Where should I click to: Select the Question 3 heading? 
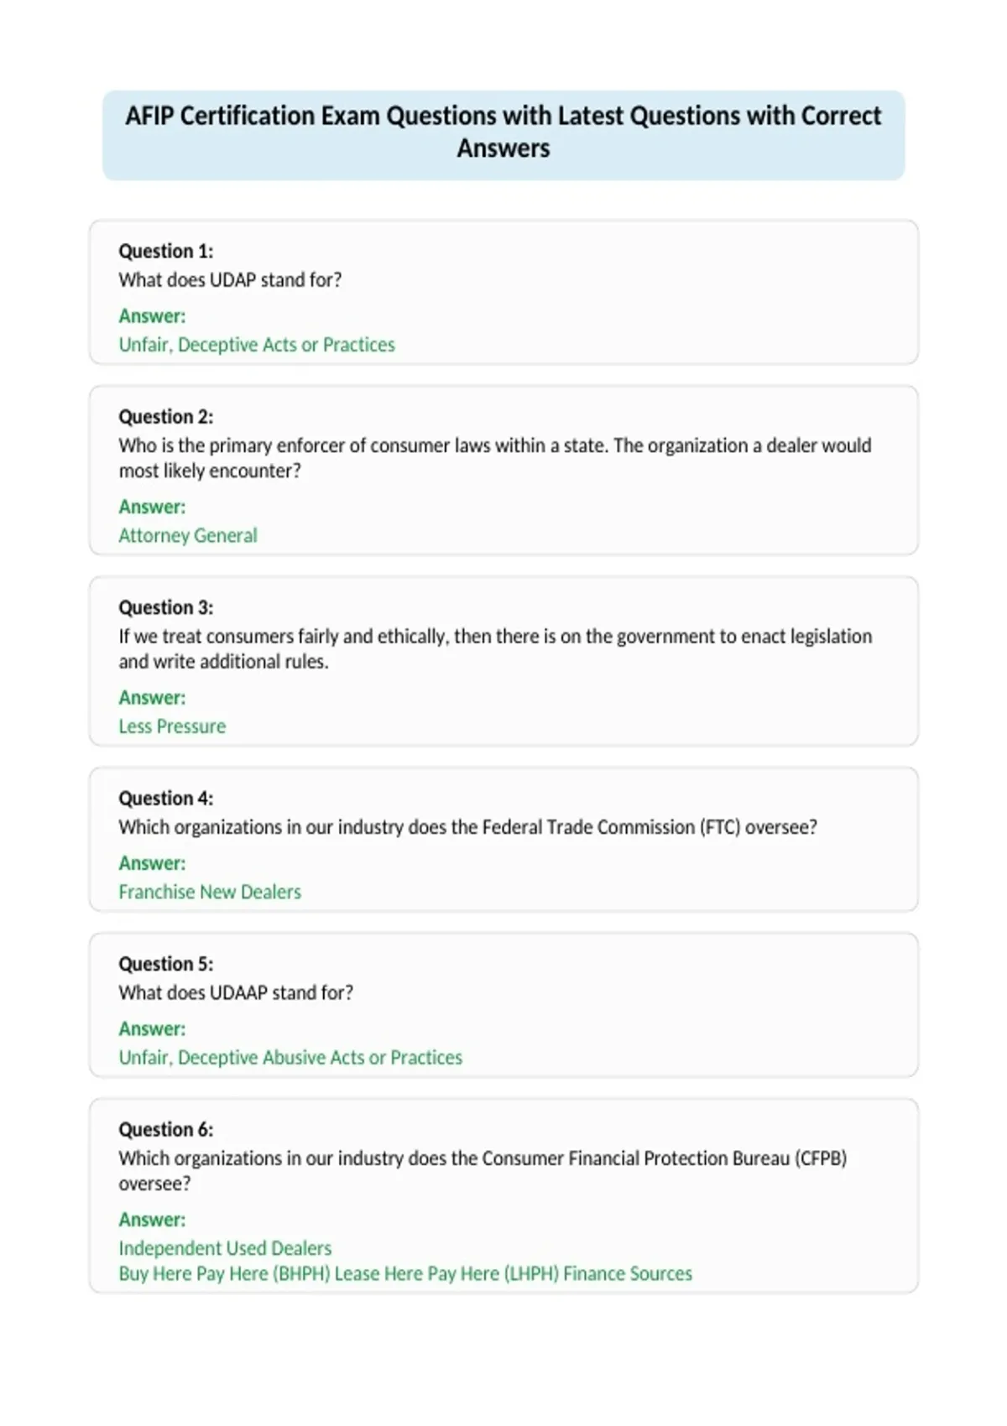tap(165, 606)
